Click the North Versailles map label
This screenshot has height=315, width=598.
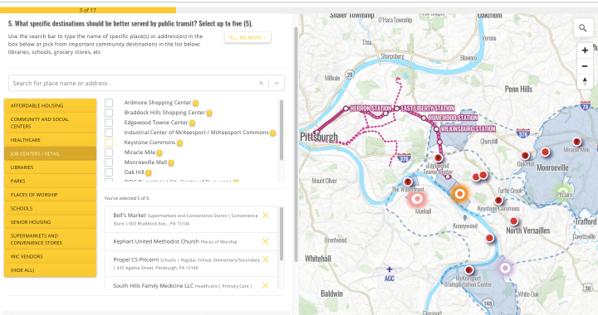(x=528, y=230)
